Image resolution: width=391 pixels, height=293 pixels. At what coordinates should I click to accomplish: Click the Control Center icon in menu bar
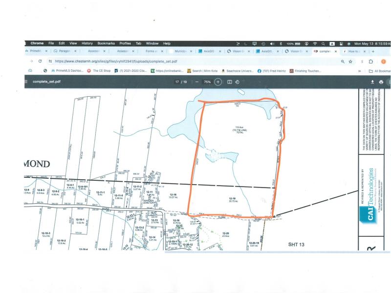(x=341, y=43)
